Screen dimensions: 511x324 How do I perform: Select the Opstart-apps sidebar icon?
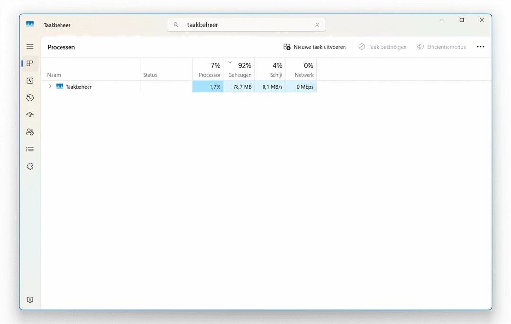(30, 115)
